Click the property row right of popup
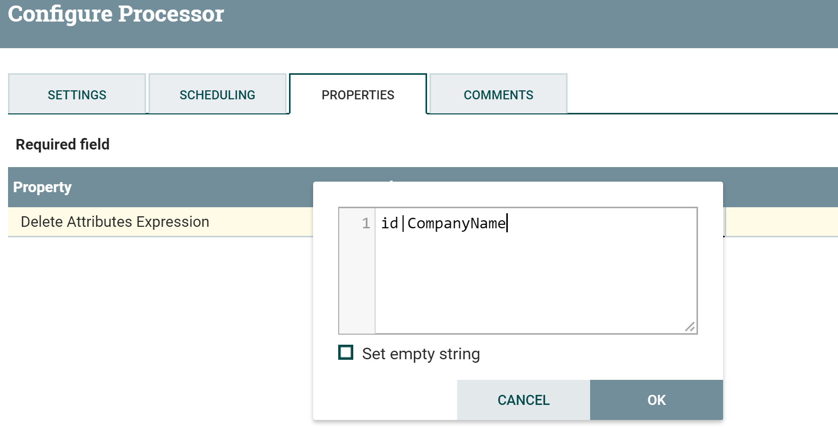Screen dimensions: 838x427 tap(780, 222)
